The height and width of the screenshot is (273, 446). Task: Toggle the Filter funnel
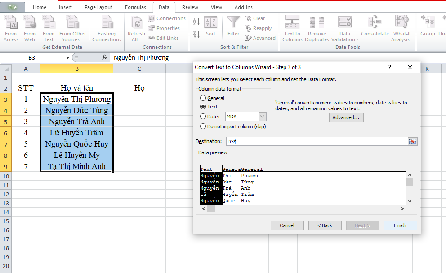pyautogui.click(x=233, y=26)
